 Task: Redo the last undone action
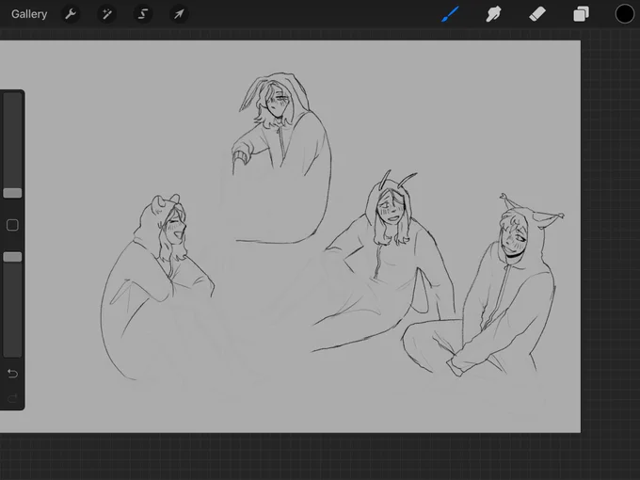click(12, 398)
